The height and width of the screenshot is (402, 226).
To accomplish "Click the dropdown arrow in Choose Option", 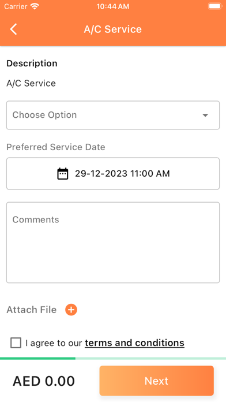I will 205,116.
